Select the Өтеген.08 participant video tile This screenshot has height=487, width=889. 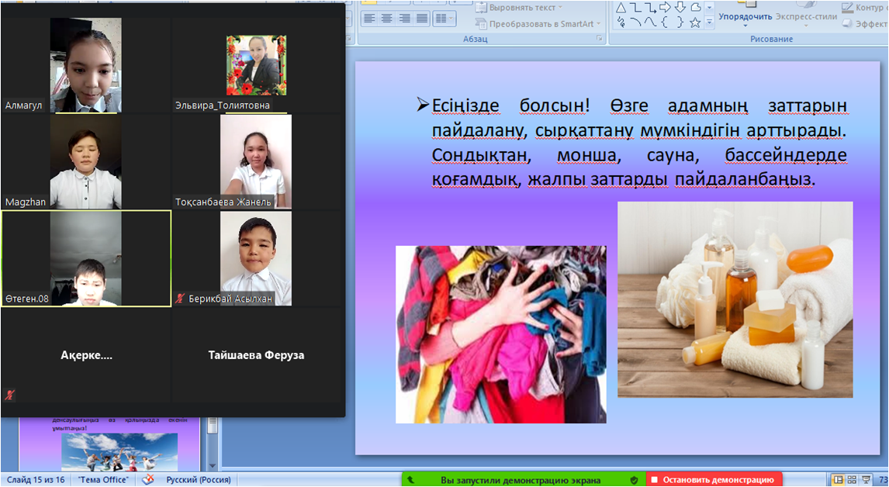click(86, 258)
